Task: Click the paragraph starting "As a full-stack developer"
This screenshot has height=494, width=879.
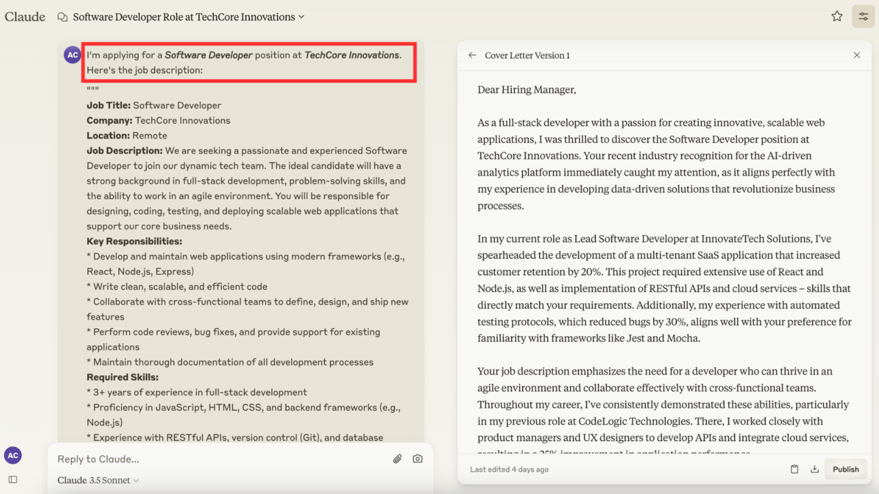Action: pos(656,164)
